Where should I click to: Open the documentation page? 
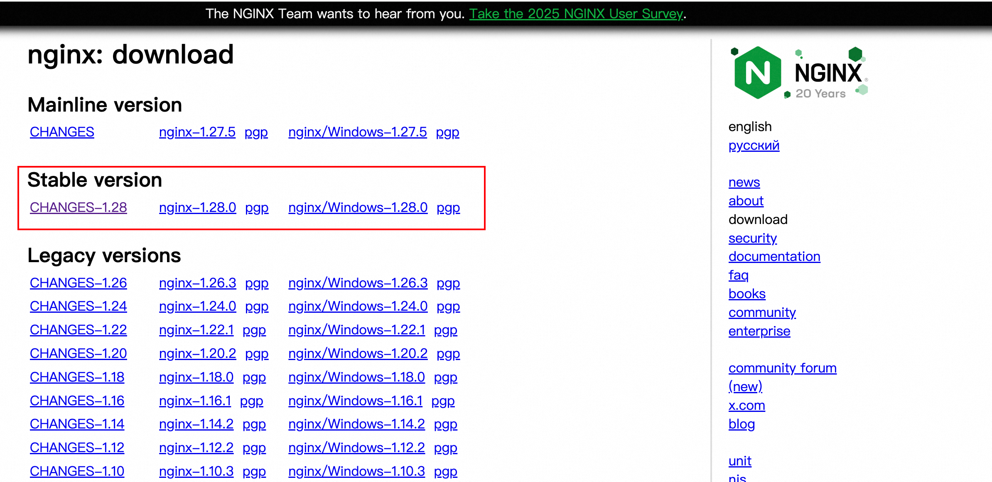[774, 256]
